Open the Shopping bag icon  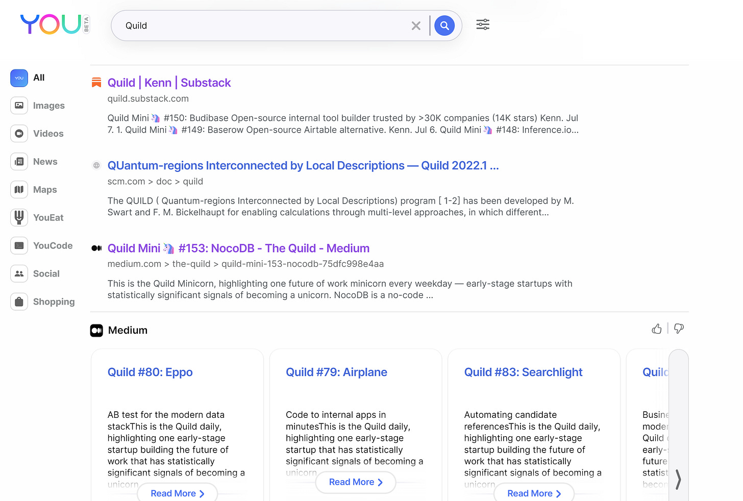pyautogui.click(x=19, y=302)
